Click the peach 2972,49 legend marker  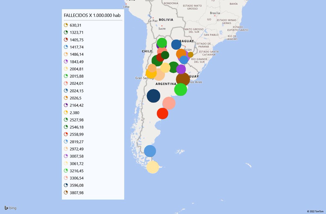(x=66, y=149)
